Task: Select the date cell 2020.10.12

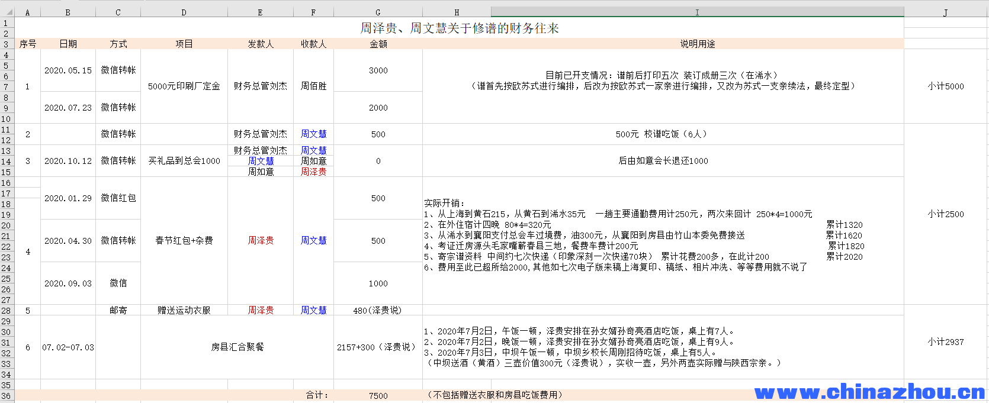Action: coord(68,161)
